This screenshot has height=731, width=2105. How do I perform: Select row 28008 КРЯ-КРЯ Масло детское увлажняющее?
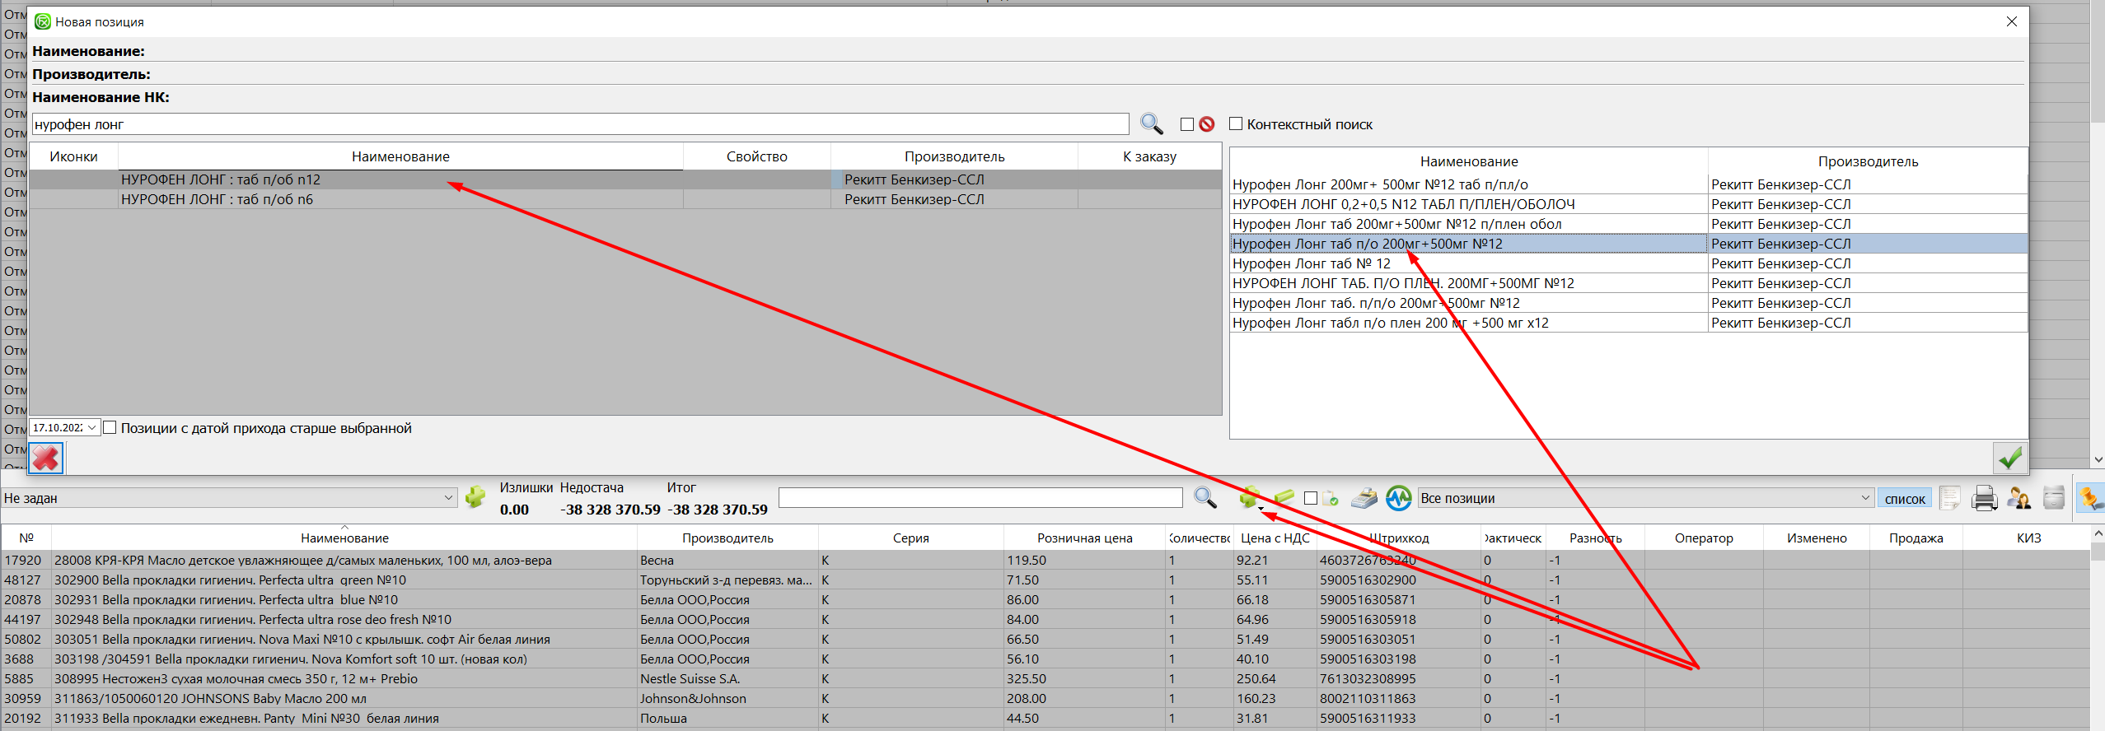(x=1046, y=560)
